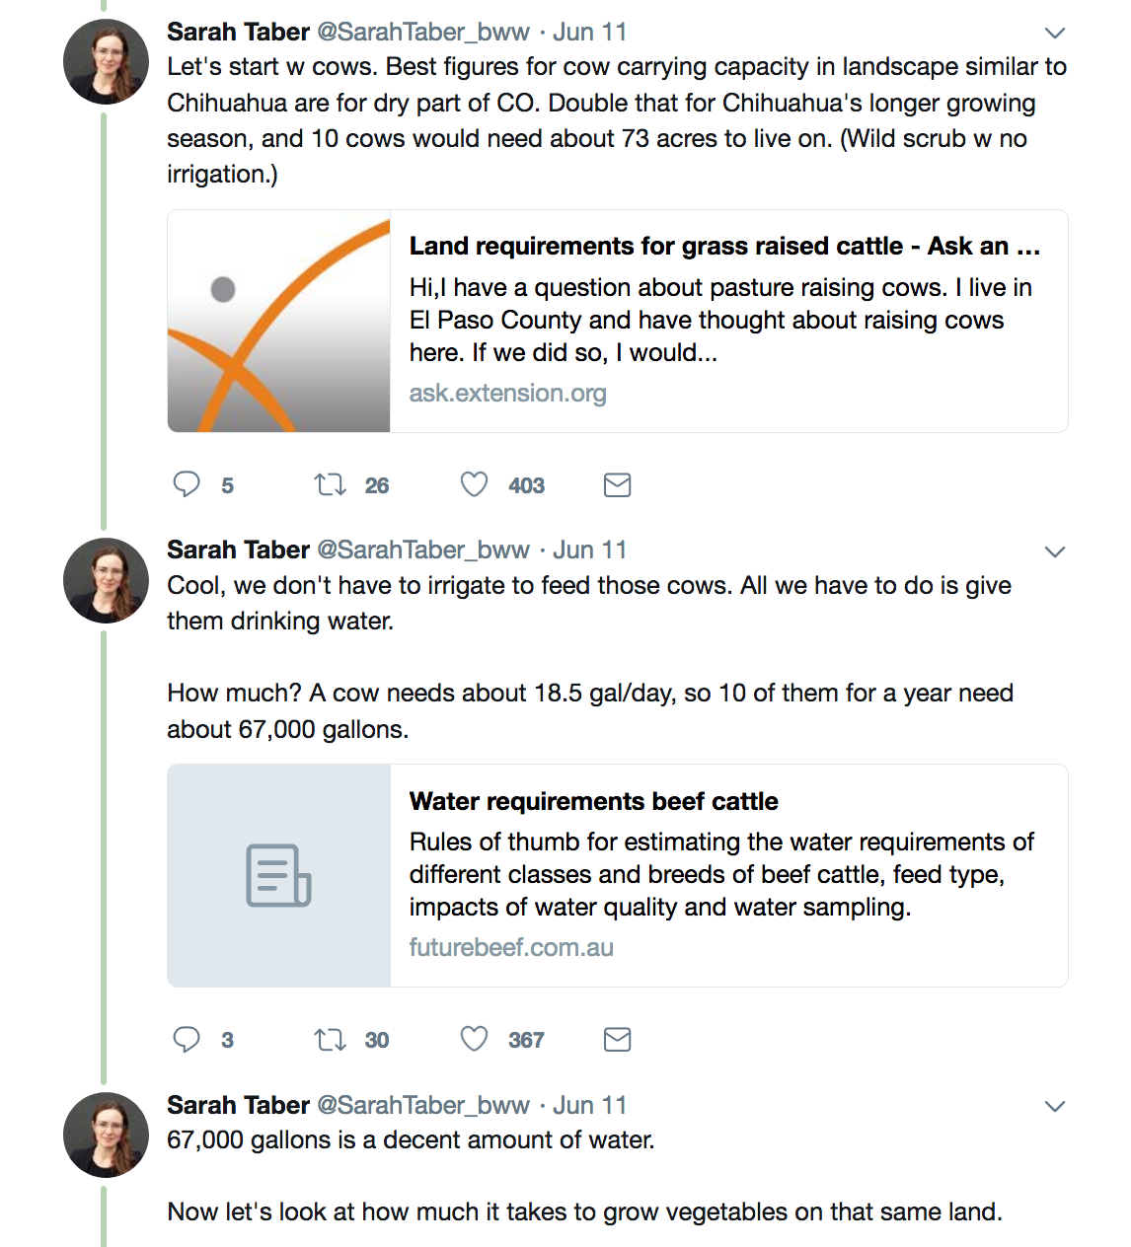Screen dimensions: 1131x1247
Task: Open chevron menu on 67,000 gallons tweet
Action: point(1055,1106)
